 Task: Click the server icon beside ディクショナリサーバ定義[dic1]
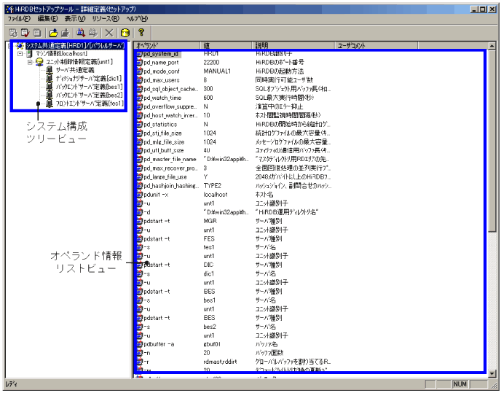(x=50, y=79)
